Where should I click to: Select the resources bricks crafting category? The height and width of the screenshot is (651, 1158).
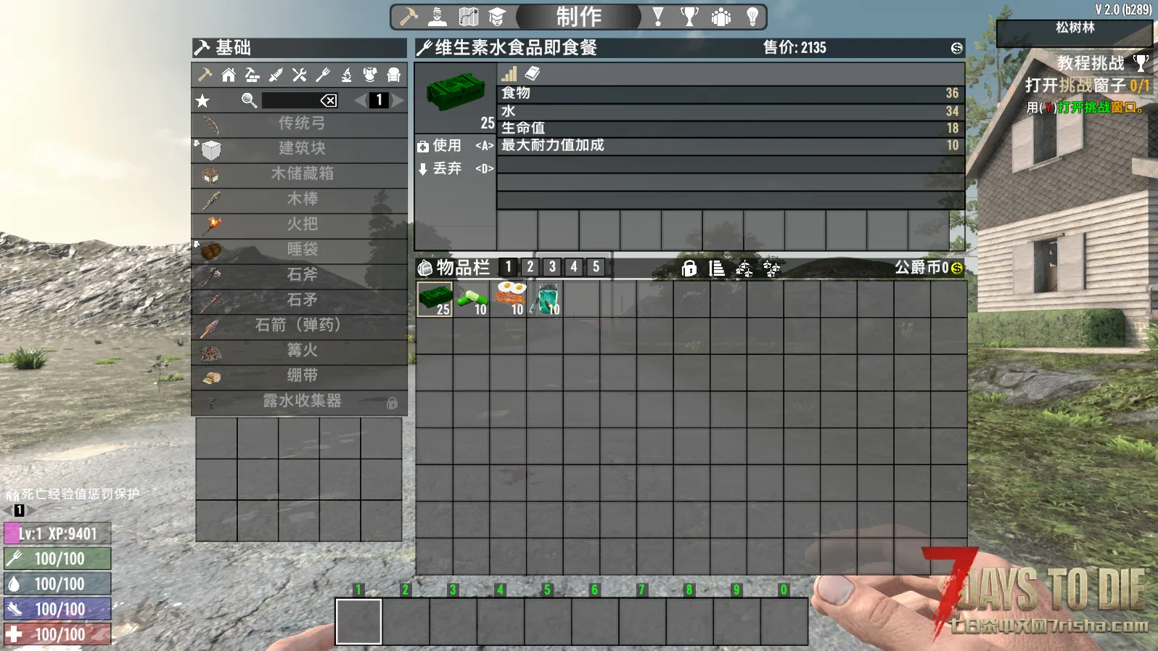click(252, 75)
